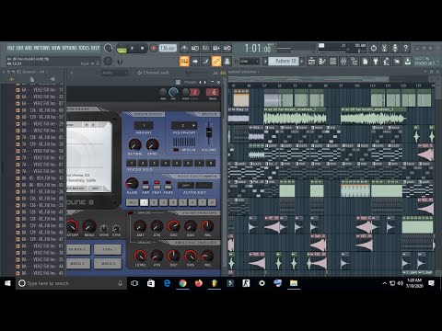Open Chrome from the Windows taskbar
442x331 pixels.
point(182,283)
